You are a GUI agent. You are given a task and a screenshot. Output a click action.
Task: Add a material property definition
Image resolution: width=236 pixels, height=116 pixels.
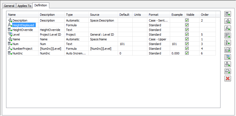227,50
